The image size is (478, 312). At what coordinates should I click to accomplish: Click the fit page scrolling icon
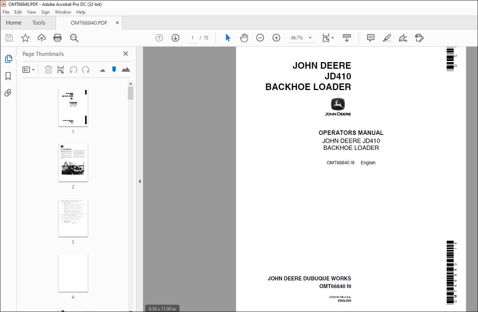click(x=326, y=38)
